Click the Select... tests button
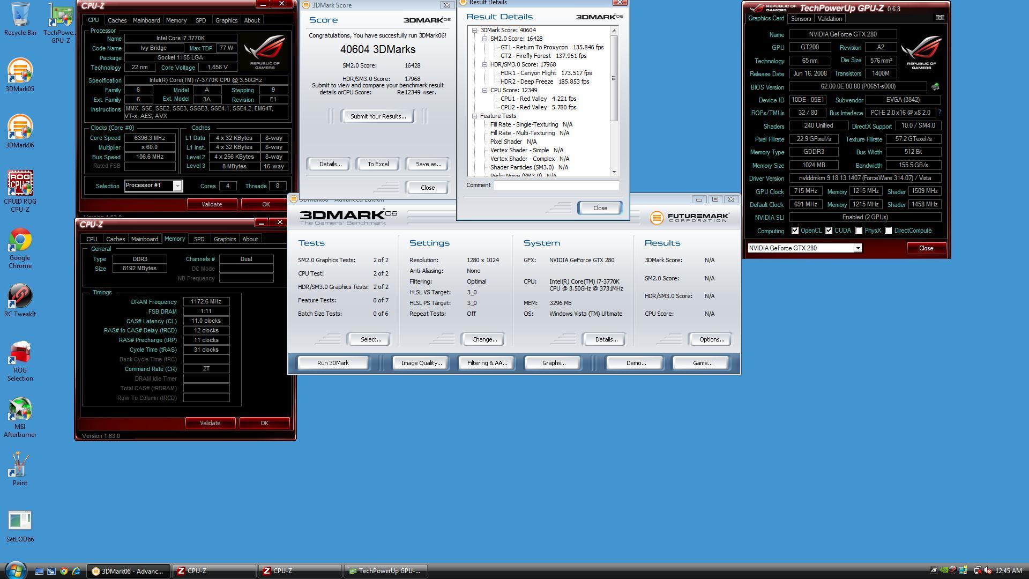Viewport: 1029px width, 579px height. coord(370,339)
